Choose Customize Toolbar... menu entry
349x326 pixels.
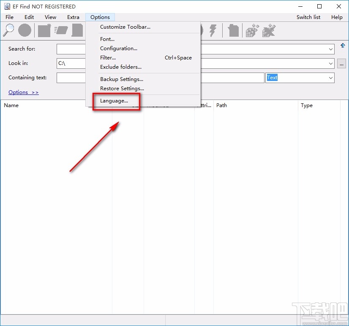143,27
